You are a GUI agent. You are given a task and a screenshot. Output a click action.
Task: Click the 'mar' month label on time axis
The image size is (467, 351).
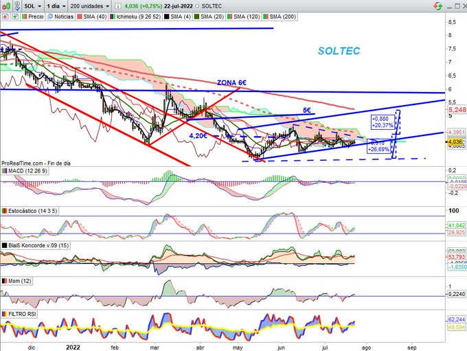155,348
